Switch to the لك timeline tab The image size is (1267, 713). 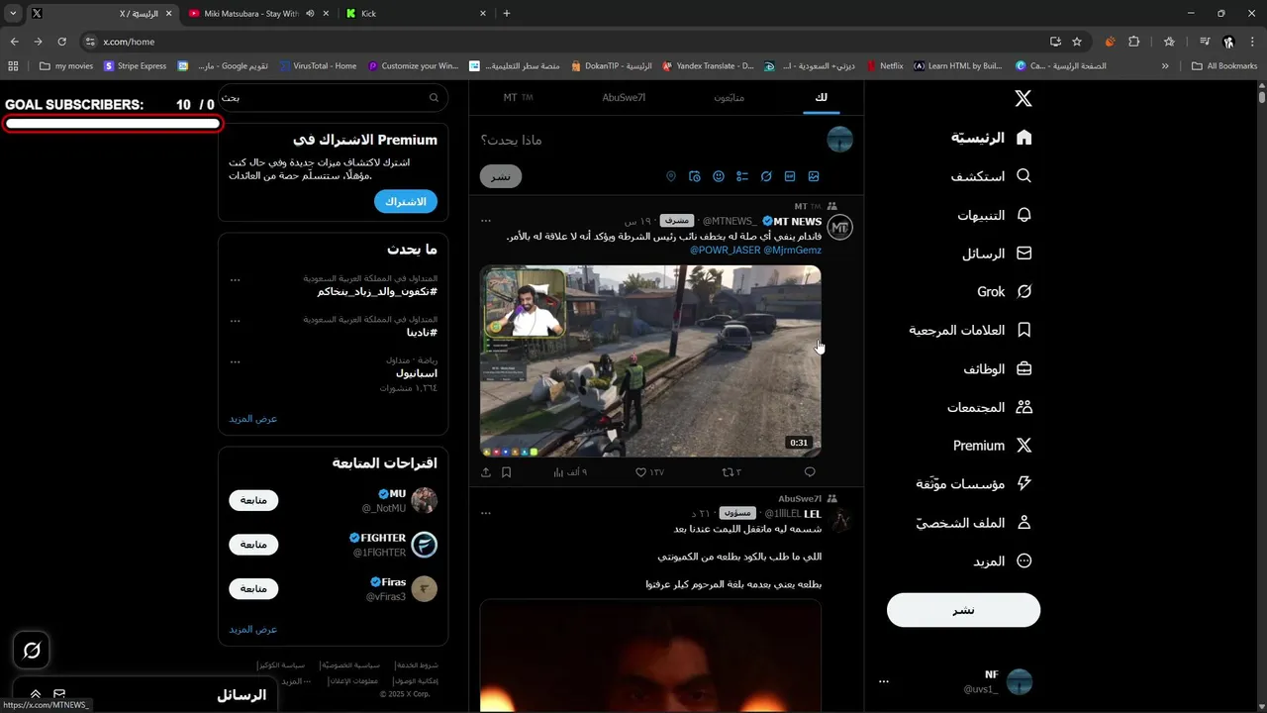point(822,97)
